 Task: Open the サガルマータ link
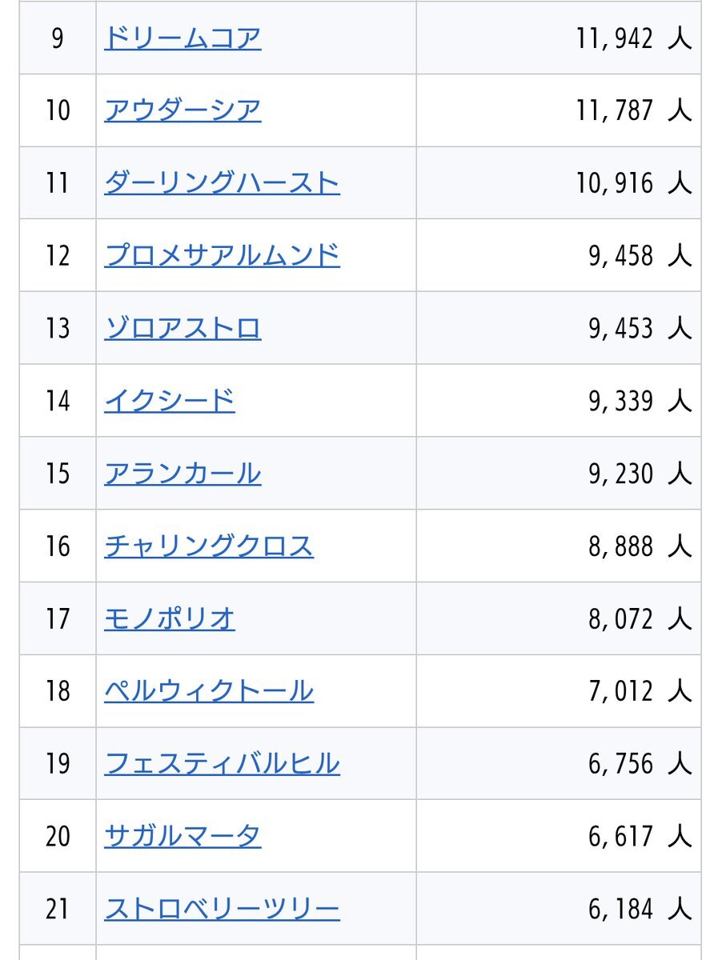(x=183, y=837)
